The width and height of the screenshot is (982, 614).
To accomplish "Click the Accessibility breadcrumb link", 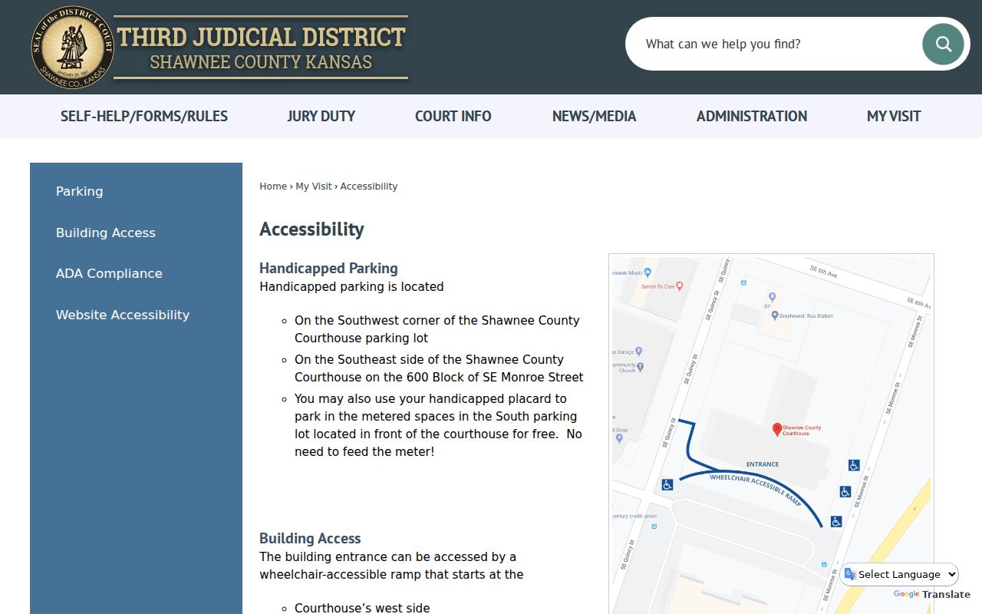I will pos(369,187).
